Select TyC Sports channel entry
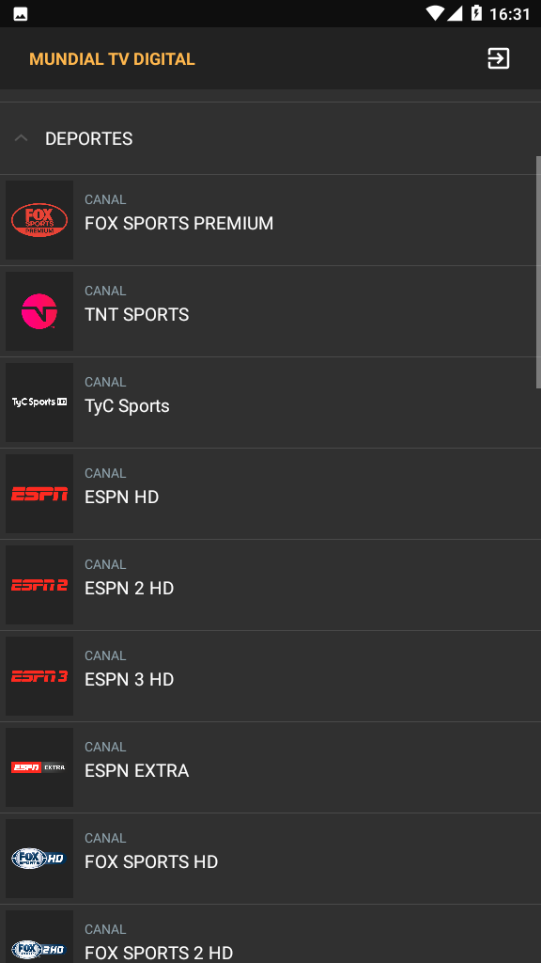 [x=270, y=403]
